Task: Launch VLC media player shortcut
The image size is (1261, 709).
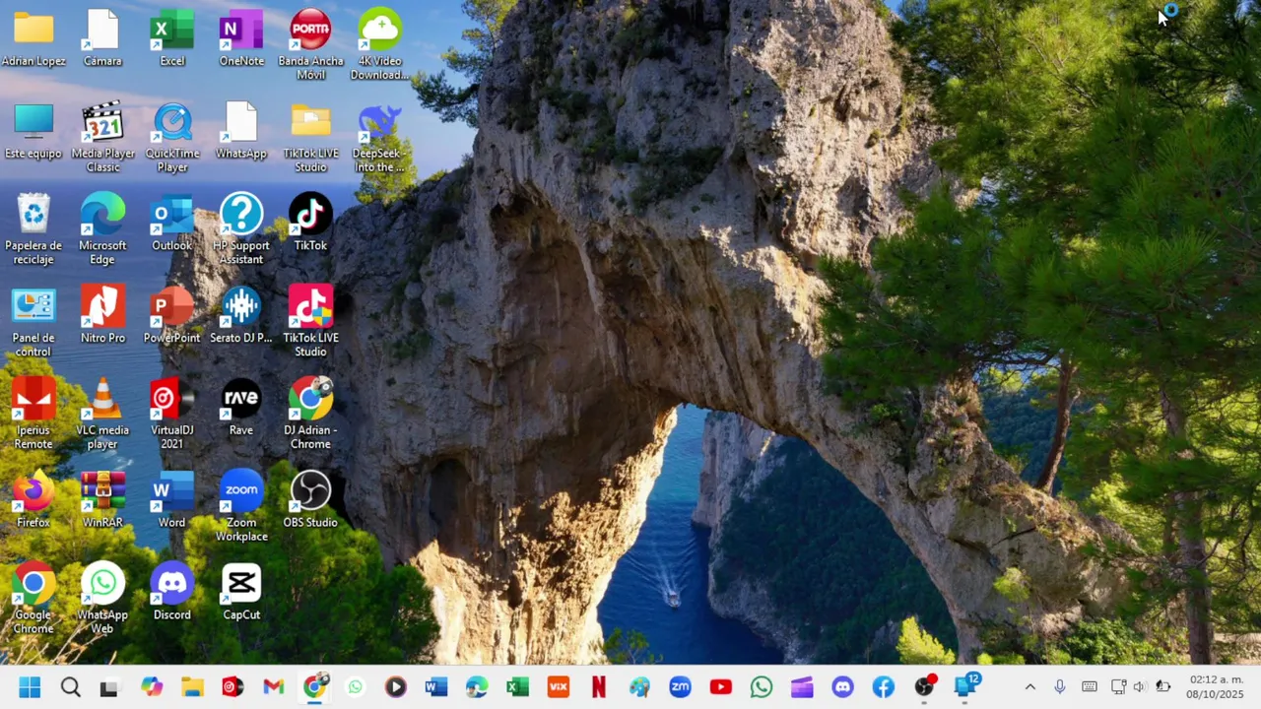Action: [102, 413]
